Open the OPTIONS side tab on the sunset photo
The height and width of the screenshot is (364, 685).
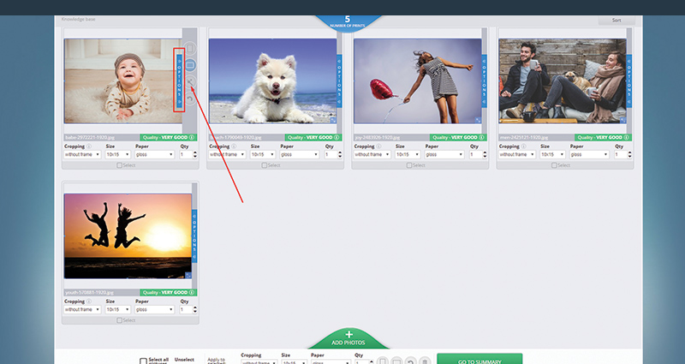194,236
